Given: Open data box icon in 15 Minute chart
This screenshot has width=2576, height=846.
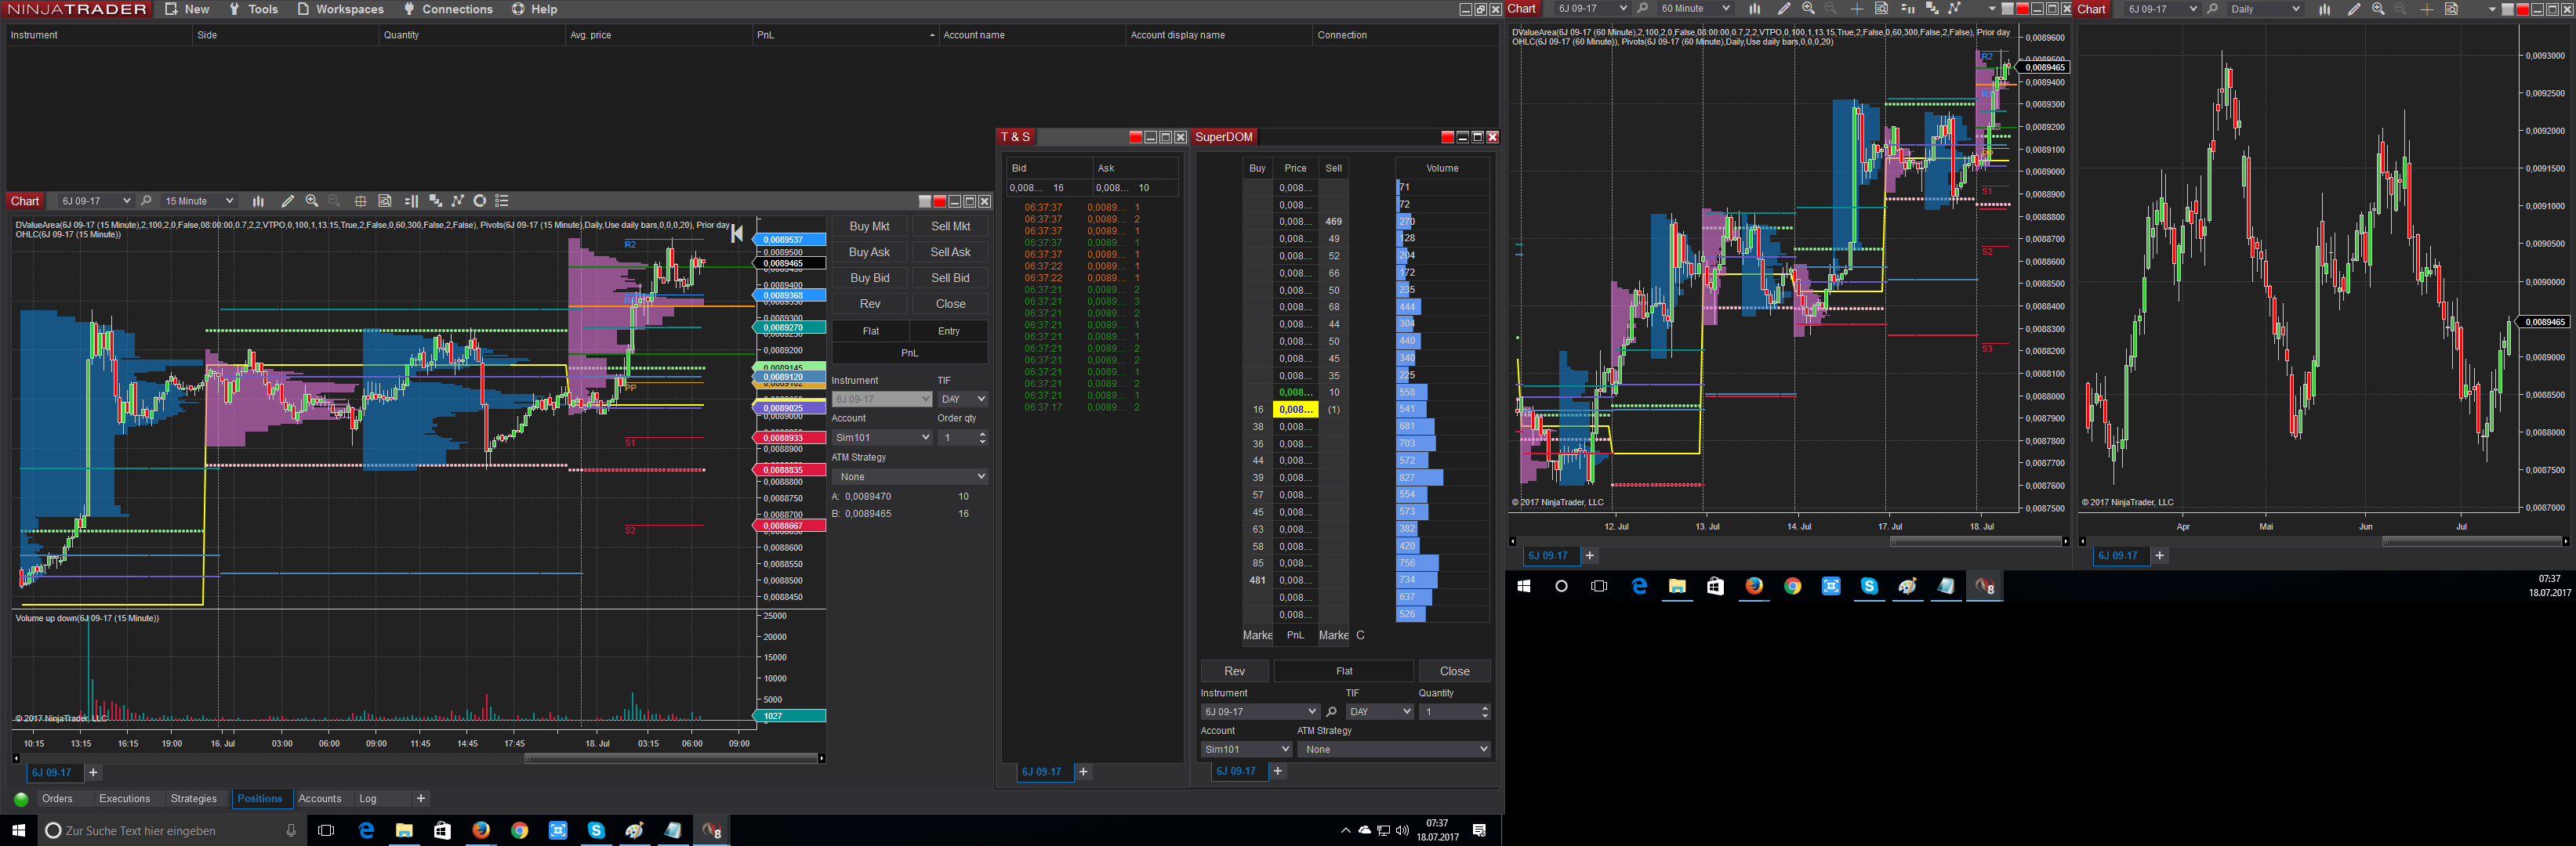Looking at the screenshot, I should (385, 201).
